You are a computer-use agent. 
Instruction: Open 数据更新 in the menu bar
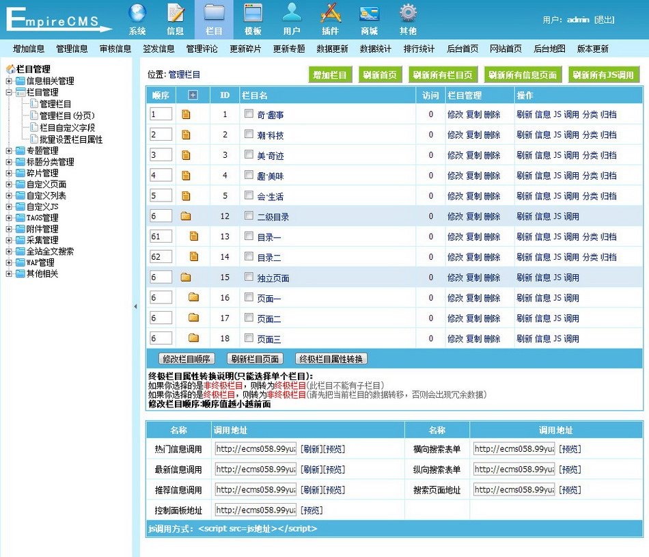(x=333, y=49)
